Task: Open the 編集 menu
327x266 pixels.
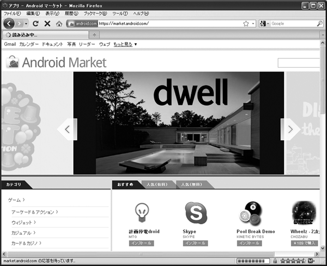Action: coord(33,14)
